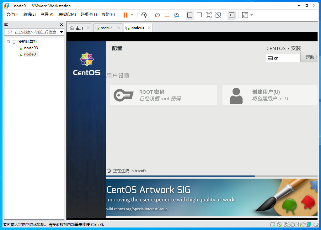Open the power options dropdown beside pause

pyautogui.click(x=132, y=15)
